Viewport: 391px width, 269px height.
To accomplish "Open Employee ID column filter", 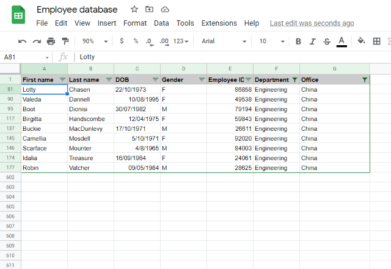I will [248, 79].
